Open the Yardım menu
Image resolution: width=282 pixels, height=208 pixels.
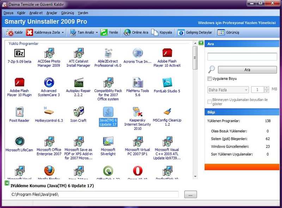click(83, 13)
